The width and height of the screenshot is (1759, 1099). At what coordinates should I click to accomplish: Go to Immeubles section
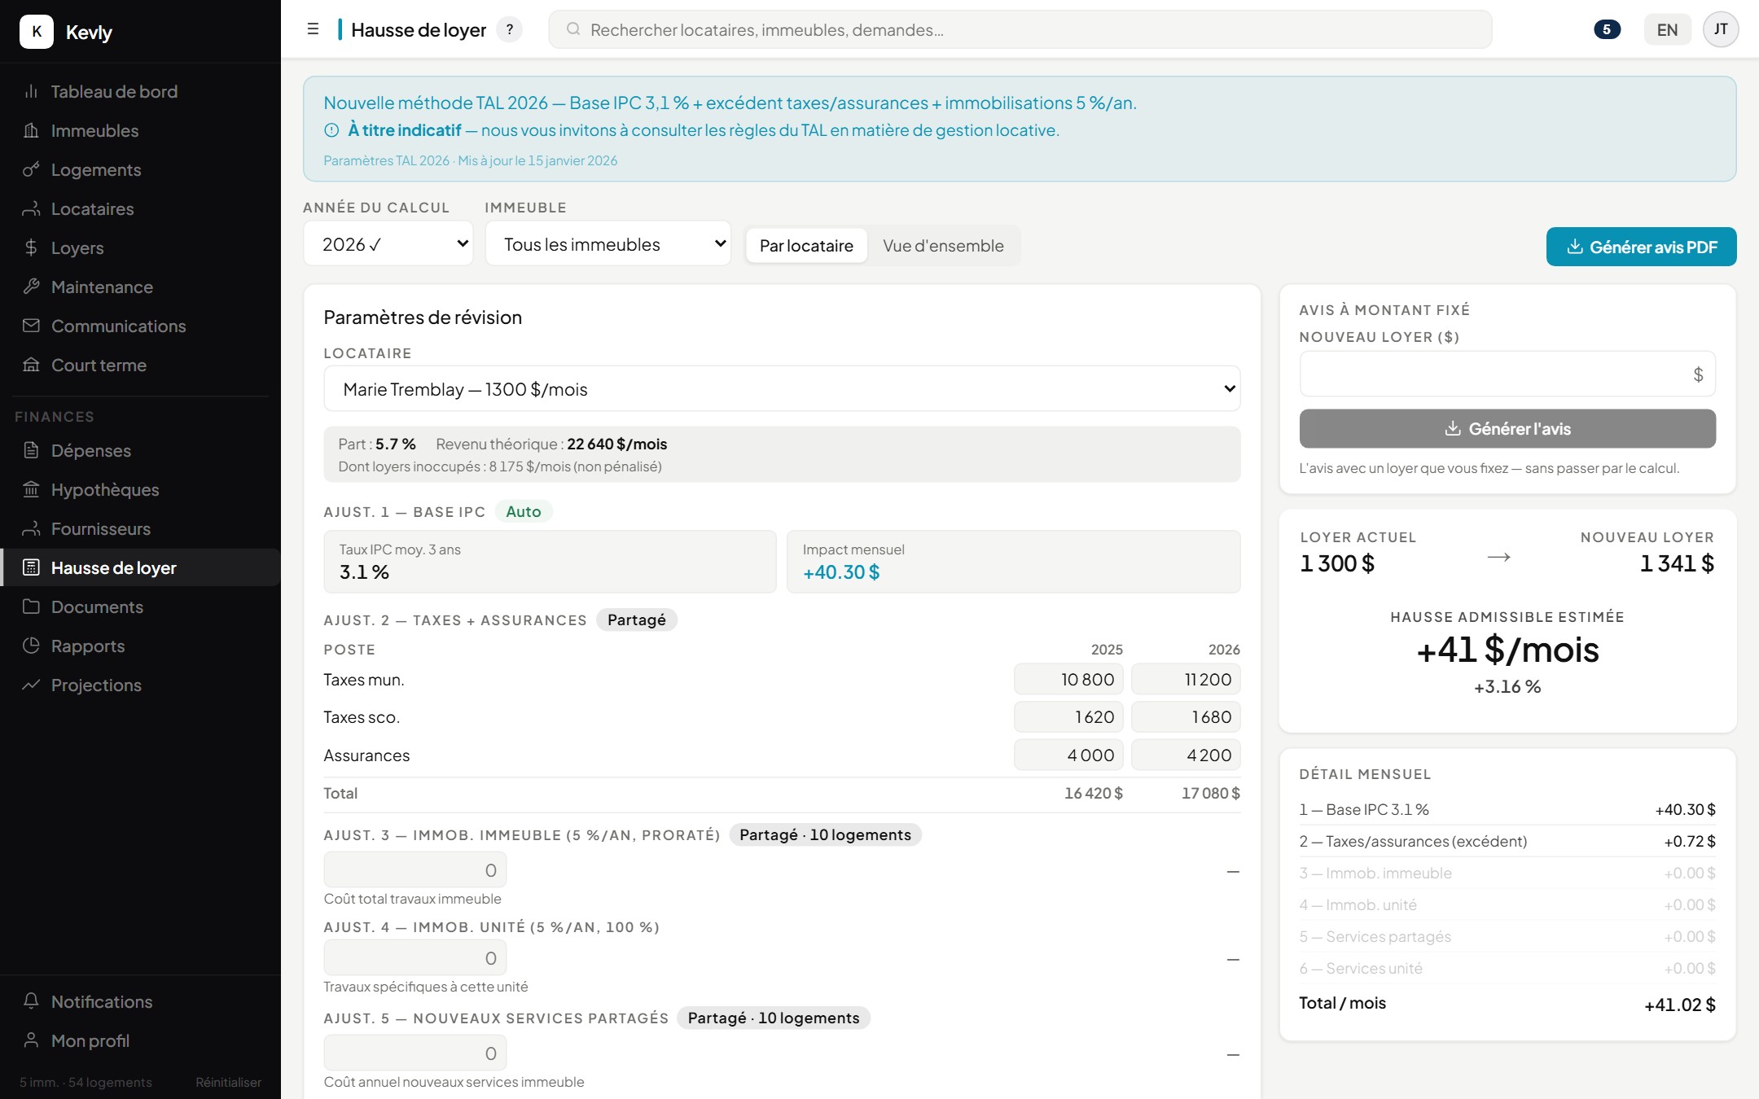point(140,130)
